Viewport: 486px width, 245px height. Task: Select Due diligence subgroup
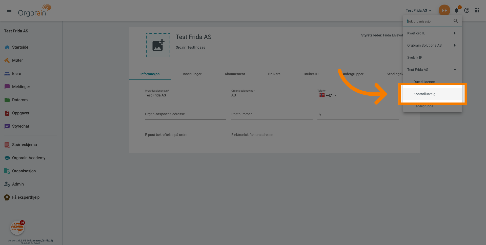point(433,82)
